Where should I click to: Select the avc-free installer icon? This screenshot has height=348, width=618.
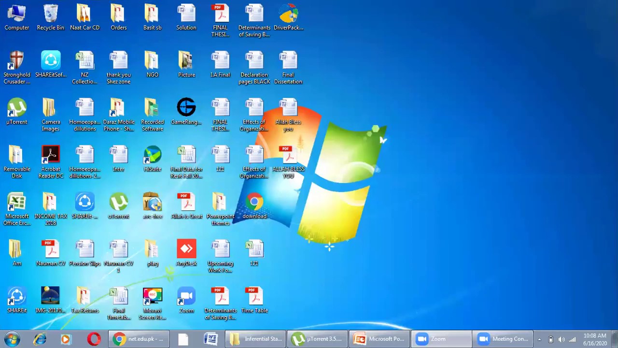click(x=152, y=206)
